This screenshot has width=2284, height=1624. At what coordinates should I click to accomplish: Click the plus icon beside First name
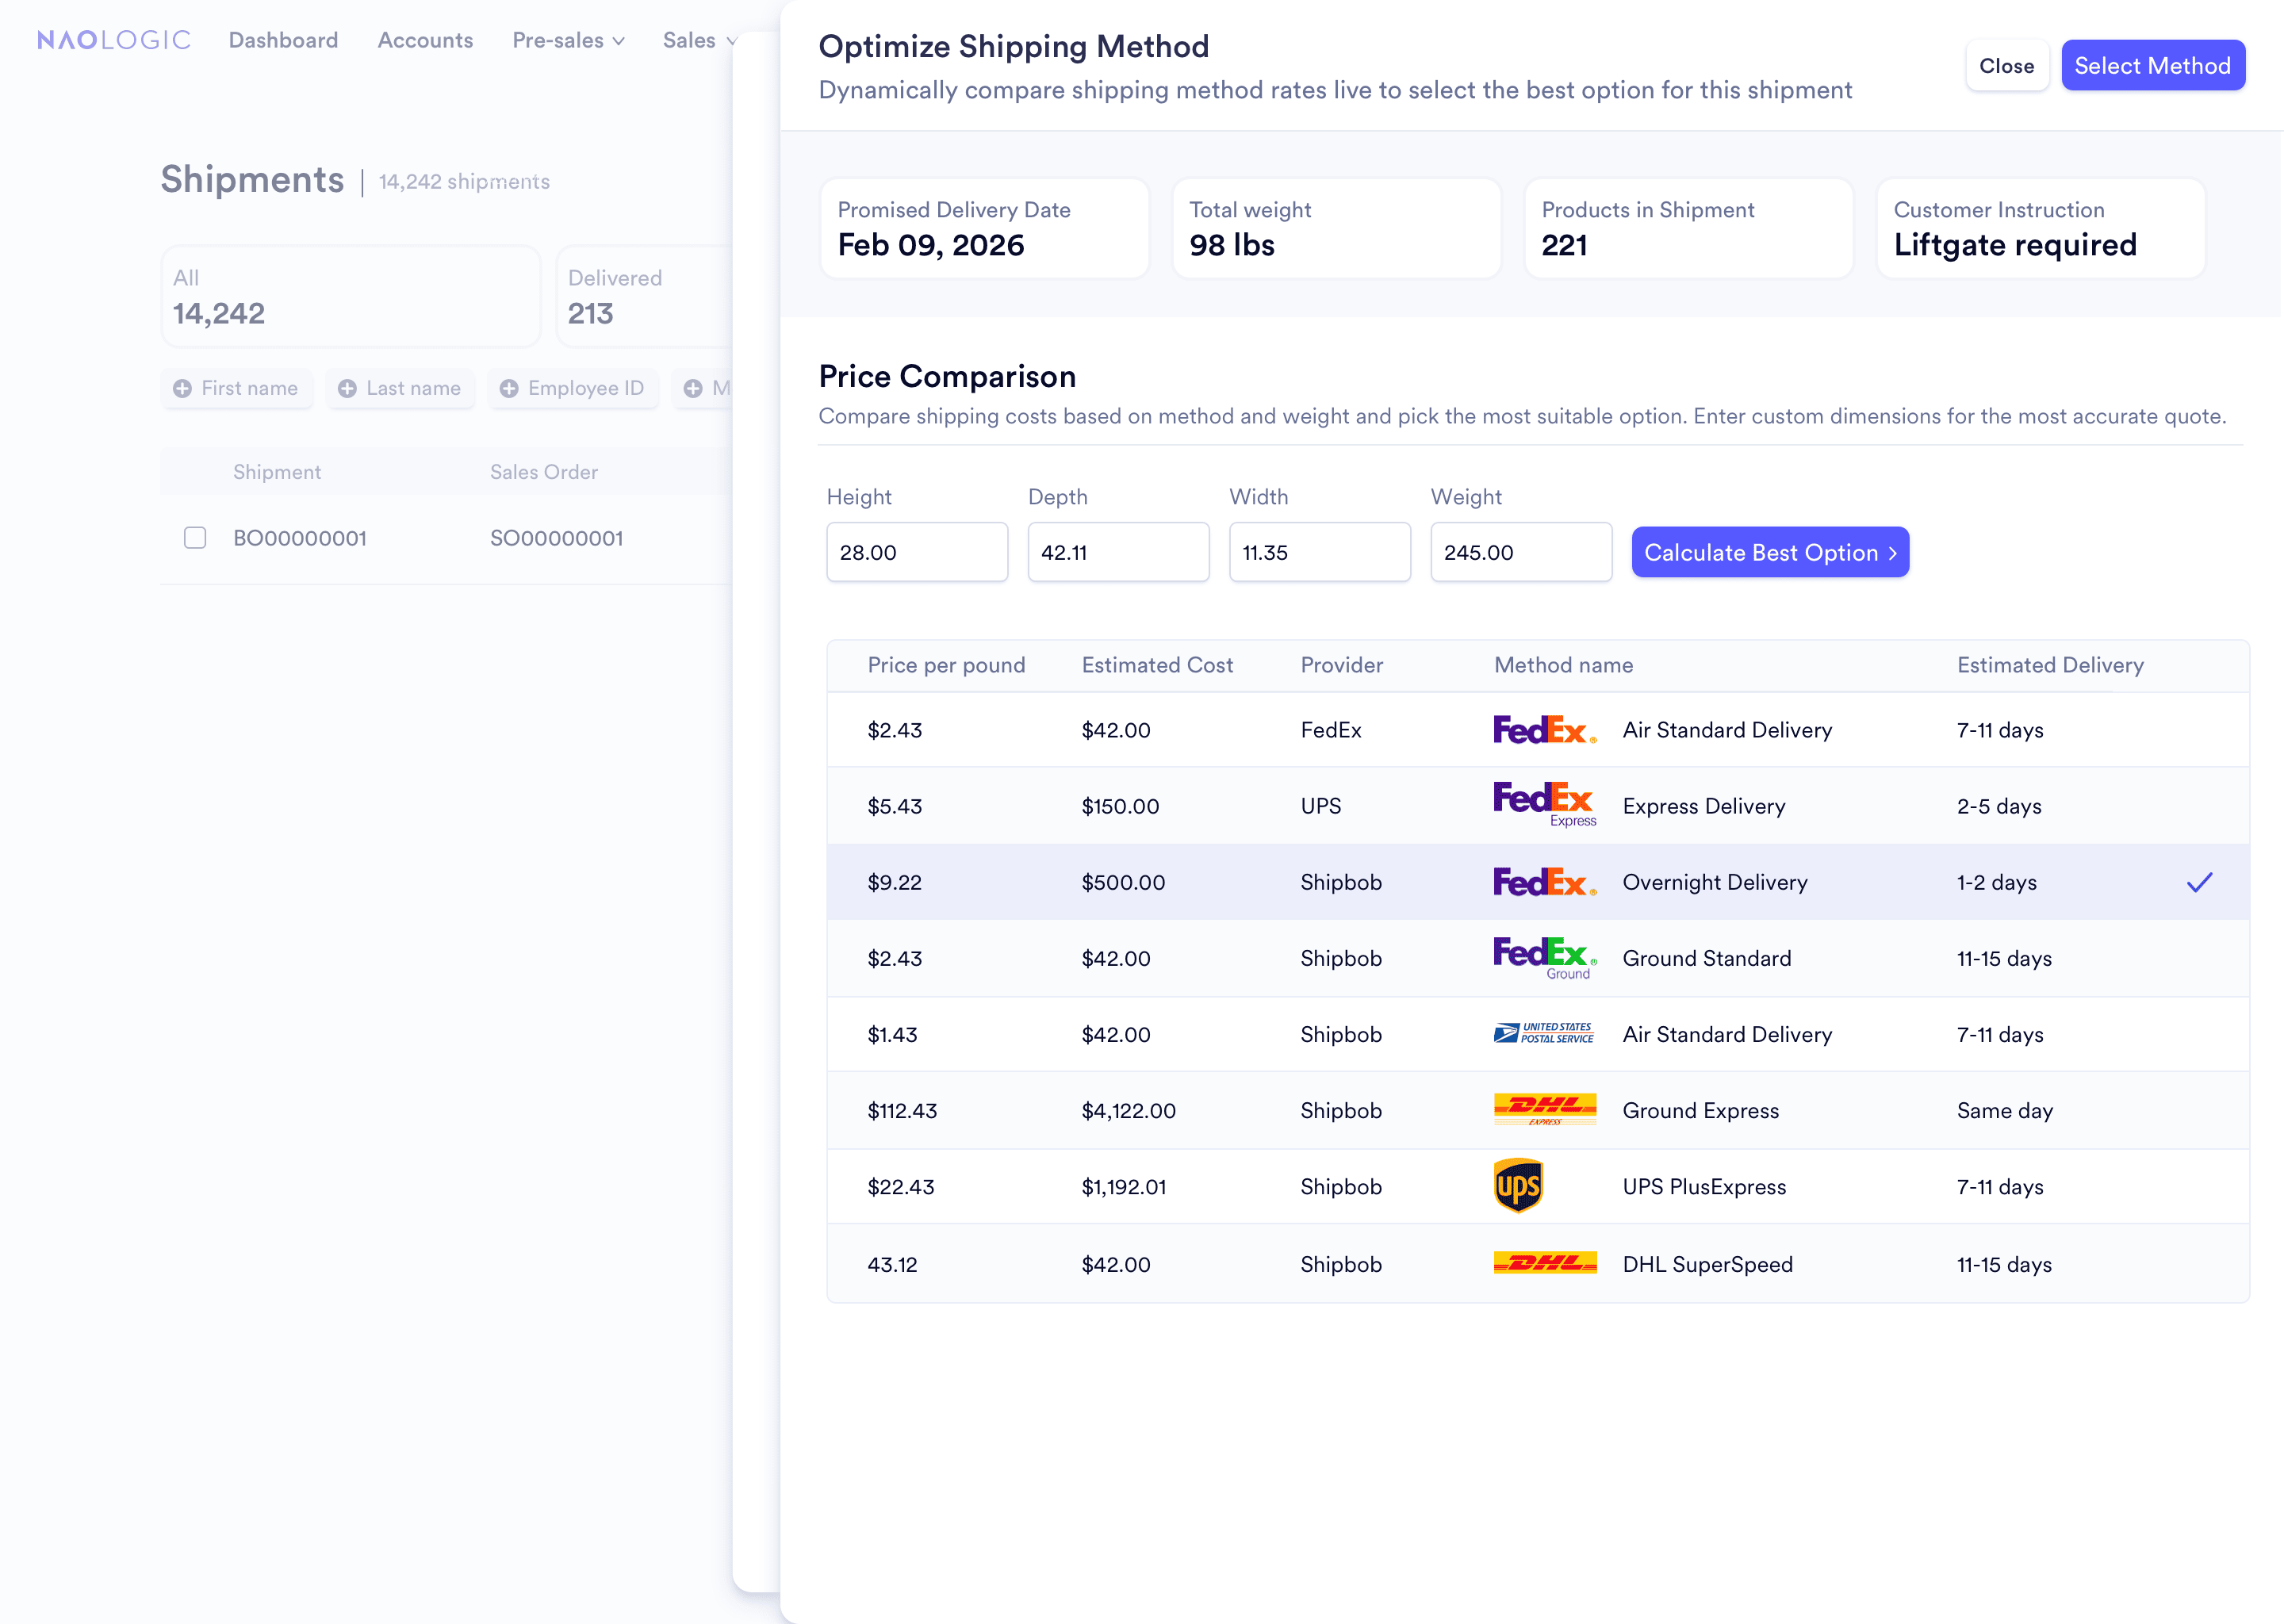[182, 388]
